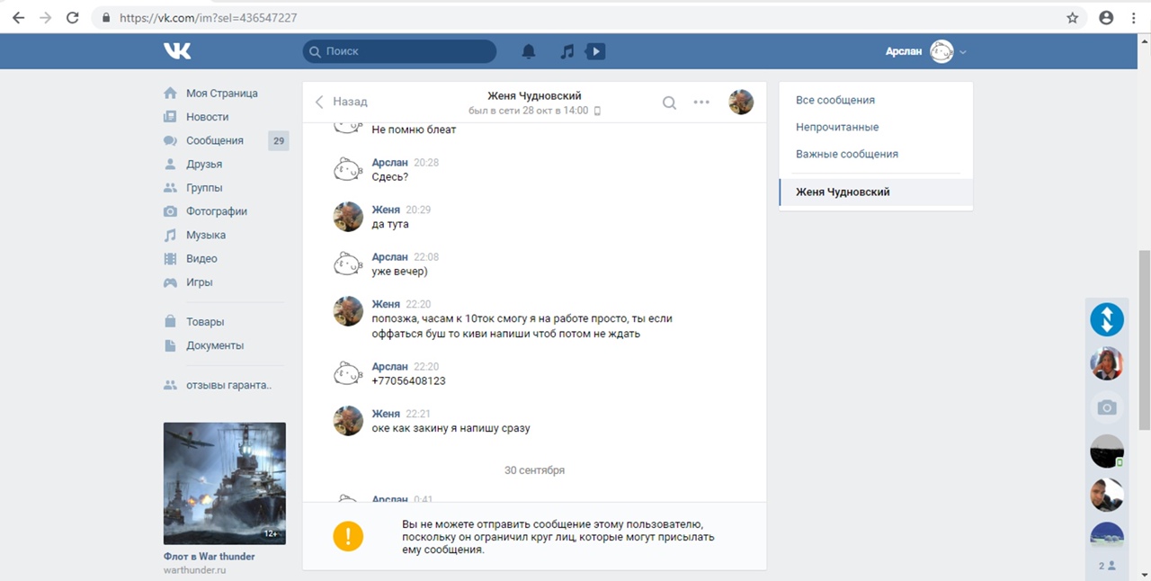Reload the page in browser
Viewport: 1151px width, 581px height.
[73, 17]
